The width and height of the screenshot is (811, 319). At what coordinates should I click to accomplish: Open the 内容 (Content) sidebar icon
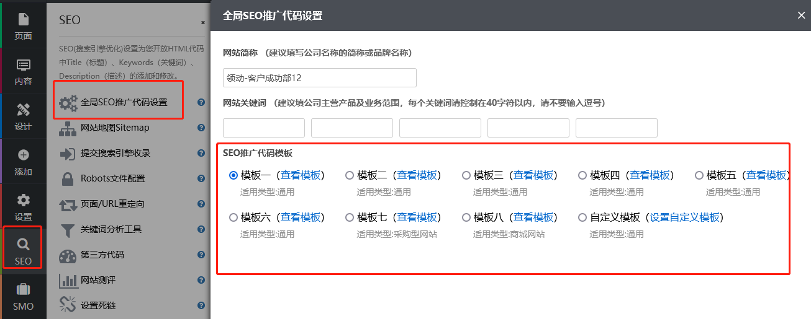point(23,71)
